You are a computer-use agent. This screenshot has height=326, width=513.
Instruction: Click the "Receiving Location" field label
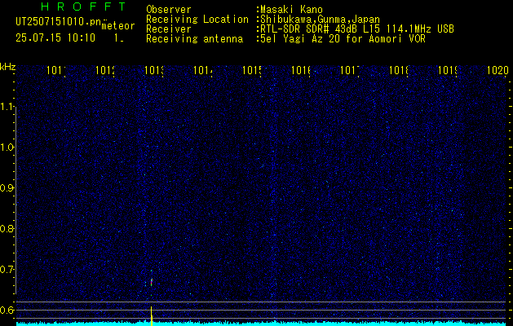coord(197,20)
